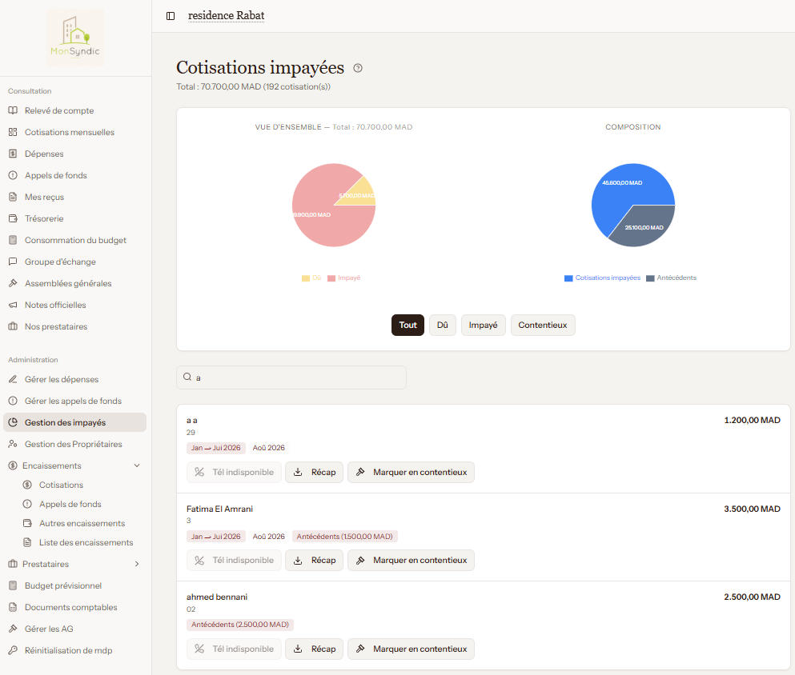The height and width of the screenshot is (675, 795).
Task: Click the Gérer les dépenses pencil icon
Action: click(13, 379)
